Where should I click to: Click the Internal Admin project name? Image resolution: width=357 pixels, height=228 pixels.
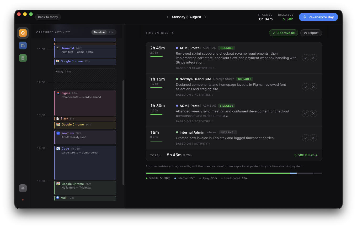tap(192, 132)
